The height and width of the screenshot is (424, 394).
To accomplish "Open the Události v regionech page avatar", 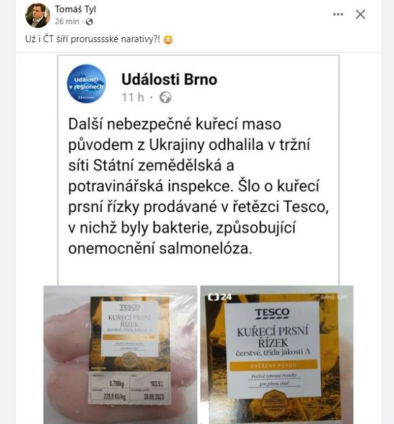I will pos(86,84).
